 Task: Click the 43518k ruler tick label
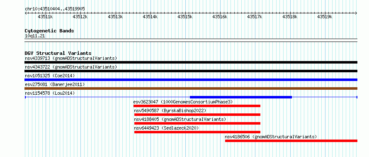(x=290, y=17)
